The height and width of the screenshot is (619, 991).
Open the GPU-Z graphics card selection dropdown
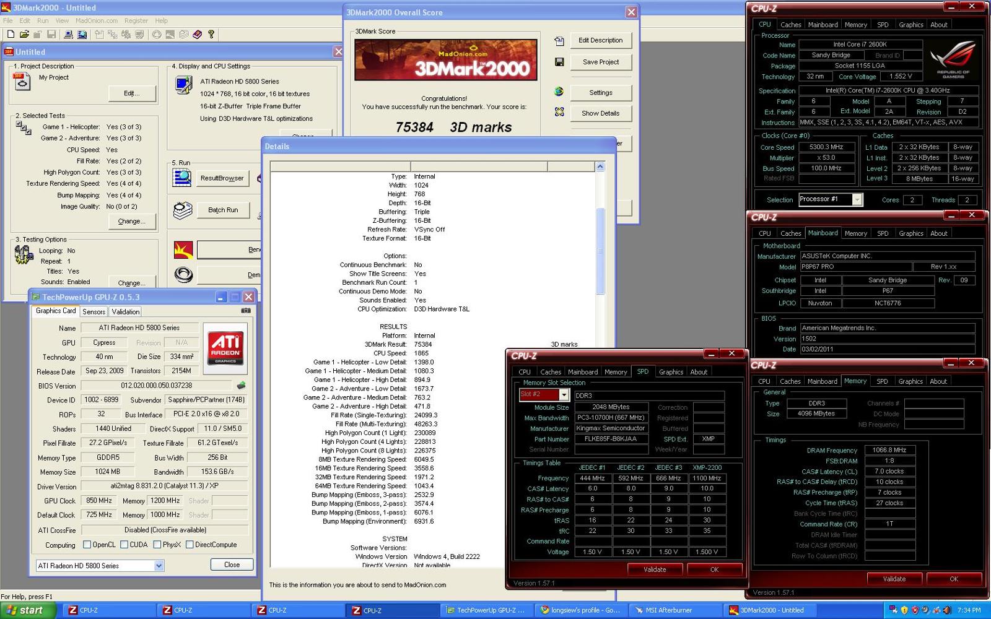pyautogui.click(x=159, y=566)
